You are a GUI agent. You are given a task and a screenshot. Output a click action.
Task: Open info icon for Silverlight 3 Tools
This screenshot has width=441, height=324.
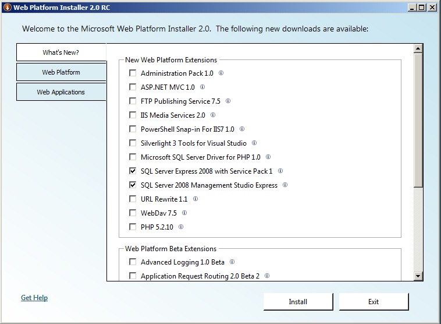tap(254, 143)
